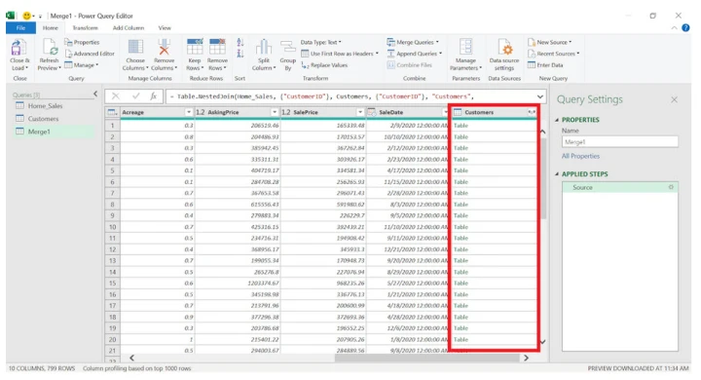Collapse the ribbon with the caret
701x380 pixels.
point(674,27)
